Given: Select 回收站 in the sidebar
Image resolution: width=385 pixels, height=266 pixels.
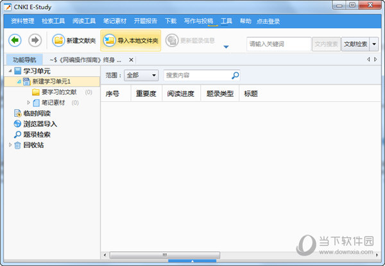Looking at the screenshot, I should tap(33, 145).
